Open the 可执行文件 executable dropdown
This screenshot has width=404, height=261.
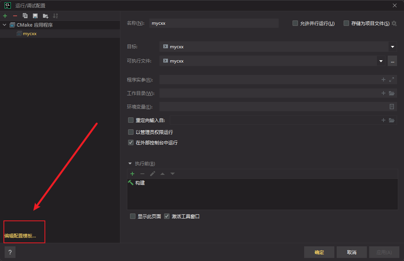tap(381, 61)
